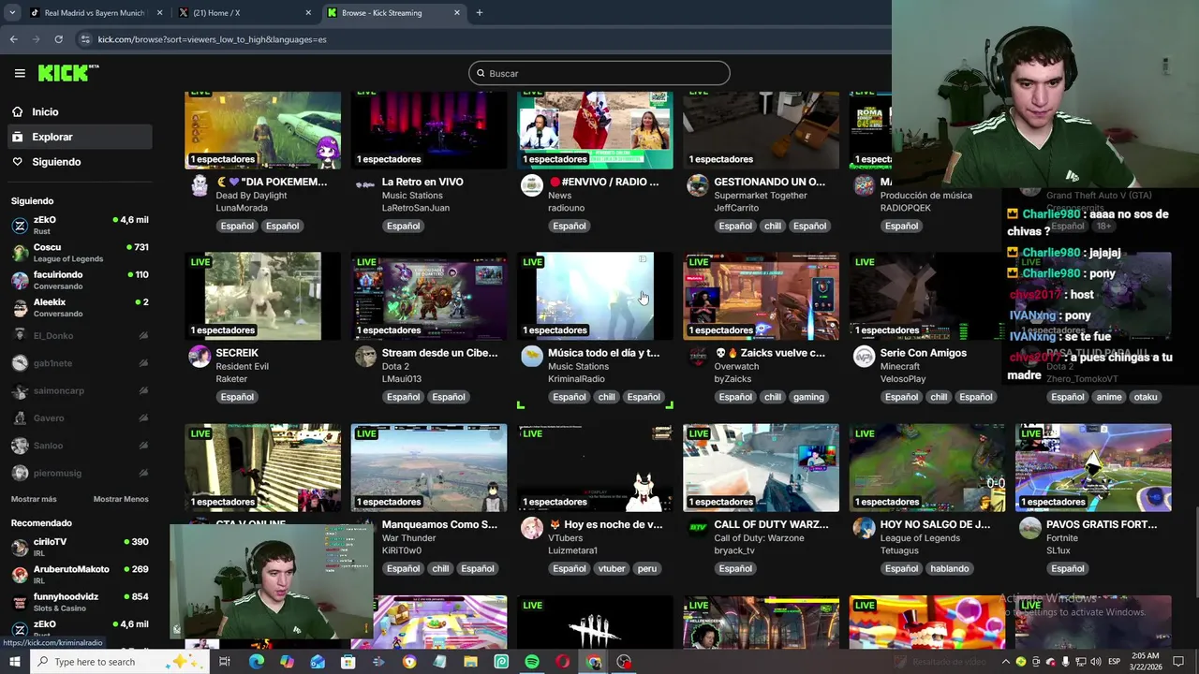Viewport: 1199px width, 674px height.
Task: Open offline channel Gavero
Action: (80, 418)
